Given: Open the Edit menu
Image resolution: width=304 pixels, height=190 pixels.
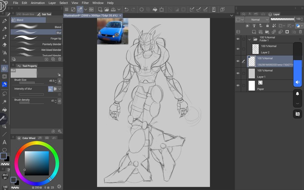Looking at the screenshot, I should point(24,3).
